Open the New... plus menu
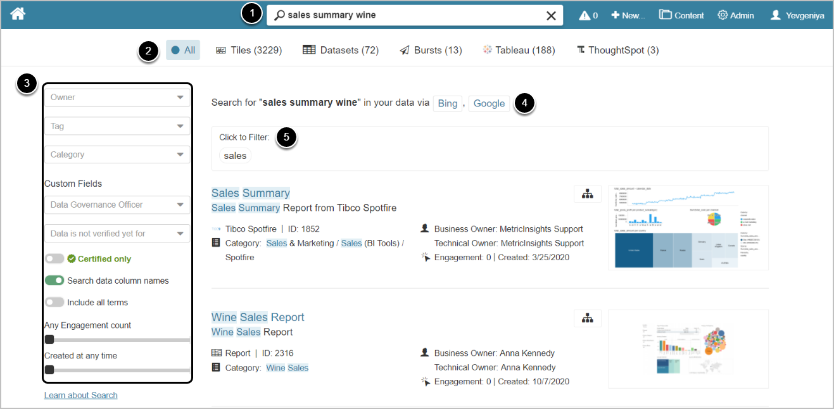Viewport: 834px width, 409px height. click(x=628, y=15)
